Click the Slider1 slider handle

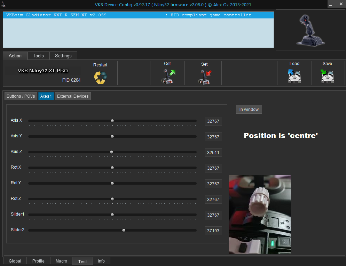point(112,215)
